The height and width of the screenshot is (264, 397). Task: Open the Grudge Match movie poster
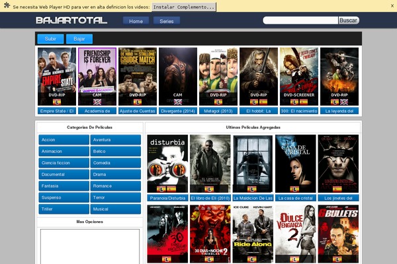tap(138, 77)
